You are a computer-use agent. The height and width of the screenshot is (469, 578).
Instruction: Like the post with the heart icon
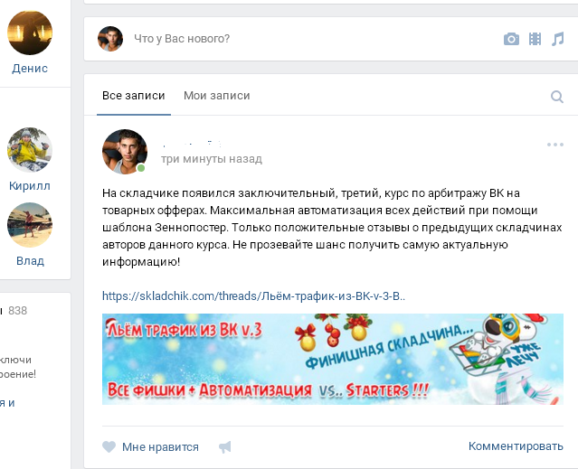coord(109,447)
